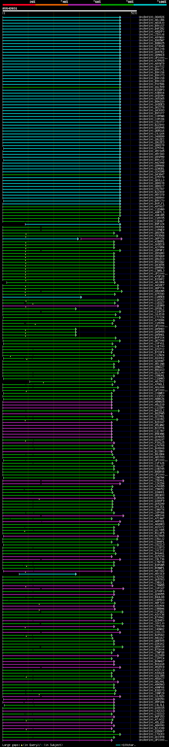Open hit UniRef100_C7RN55
The height and width of the screenshot is (747, 169).
tap(152, 585)
